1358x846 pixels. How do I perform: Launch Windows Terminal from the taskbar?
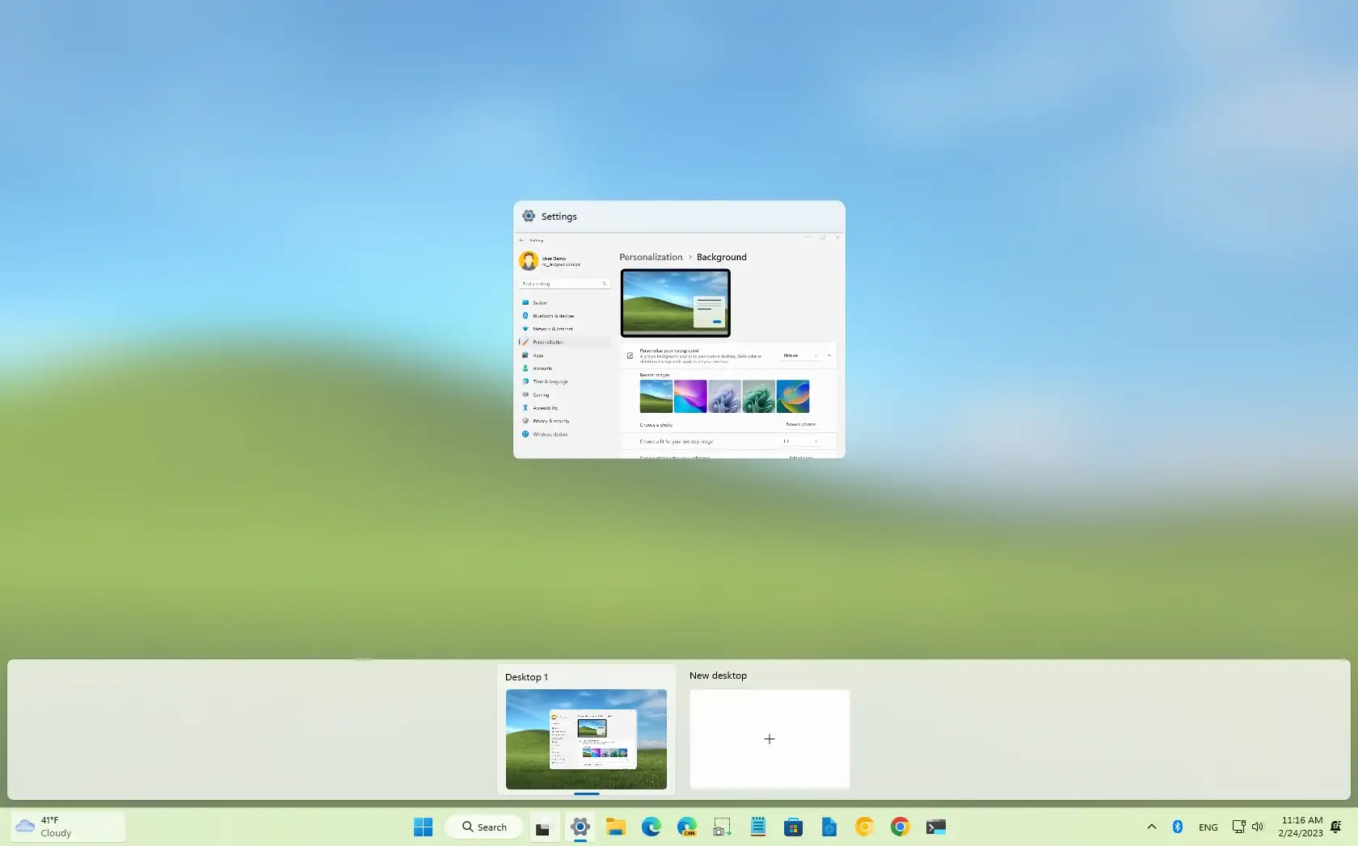coord(937,827)
